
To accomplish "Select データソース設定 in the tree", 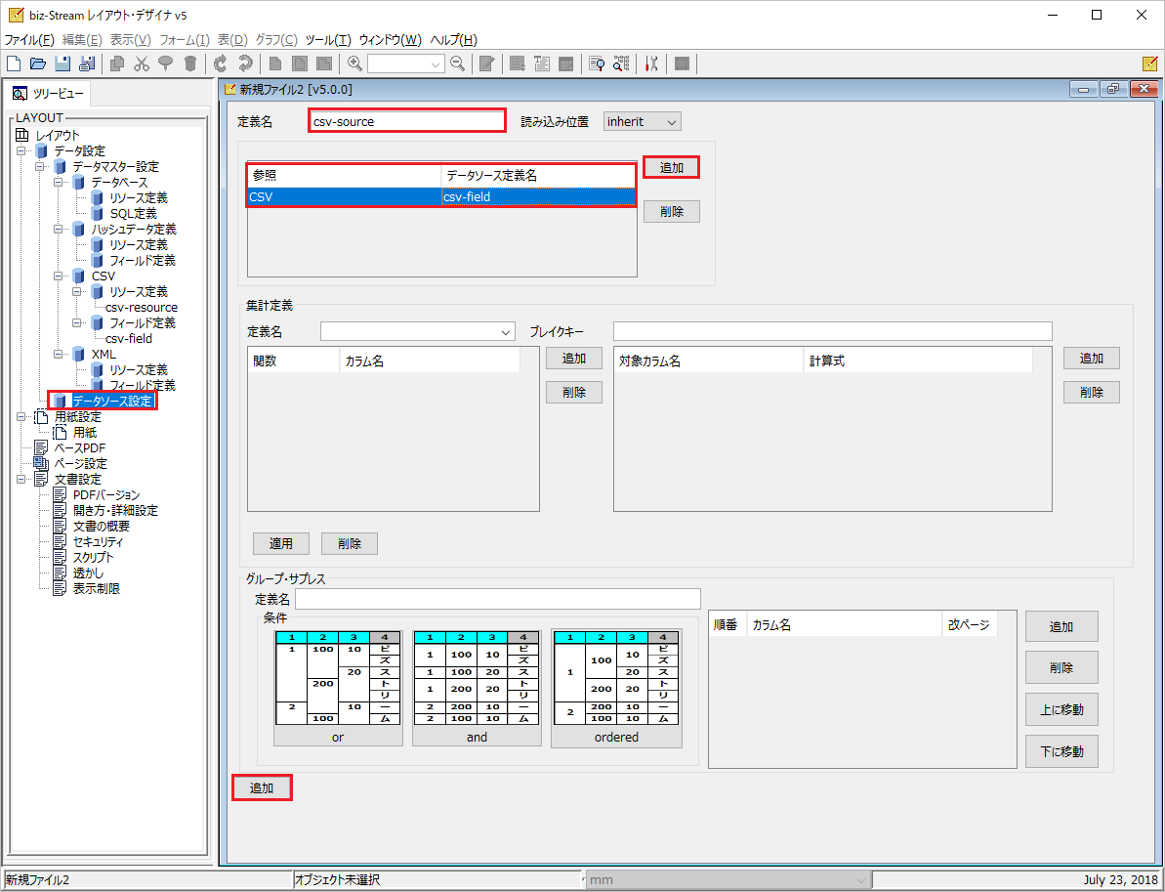I will pyautogui.click(x=111, y=402).
